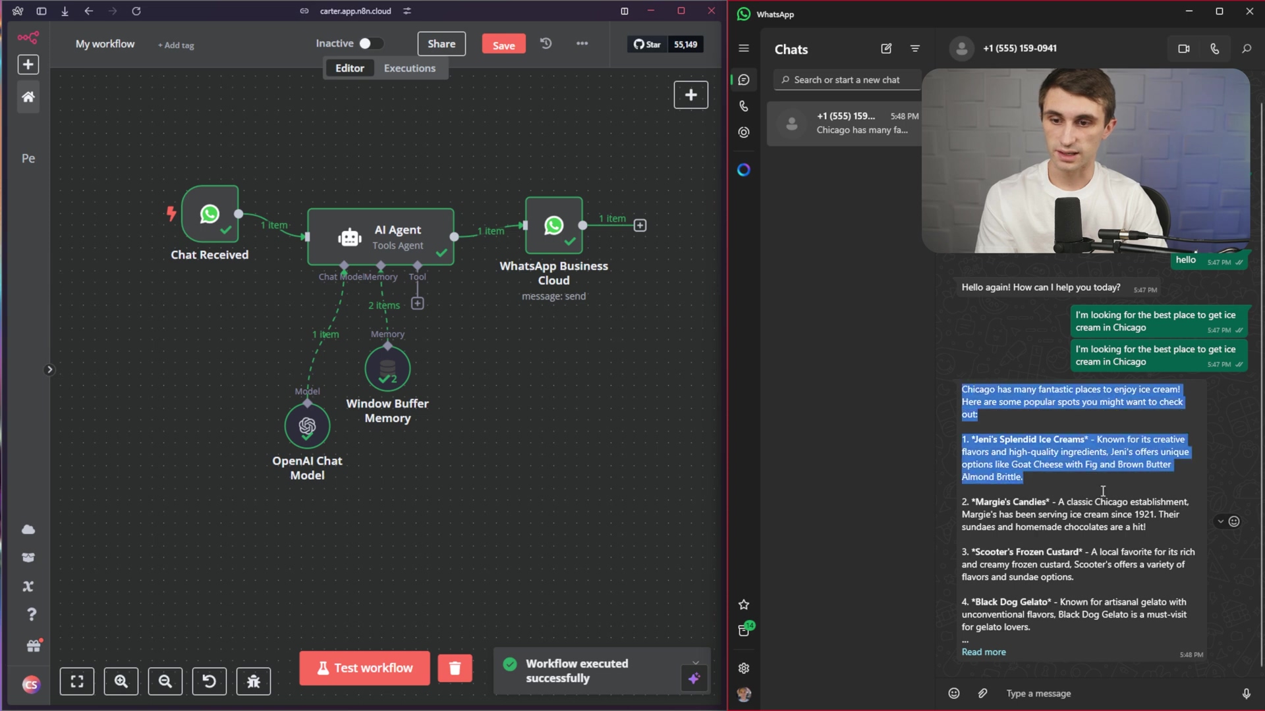Open chat with +1 (555) 159 in list
This screenshot has width=1265, height=711.
pyautogui.click(x=845, y=123)
